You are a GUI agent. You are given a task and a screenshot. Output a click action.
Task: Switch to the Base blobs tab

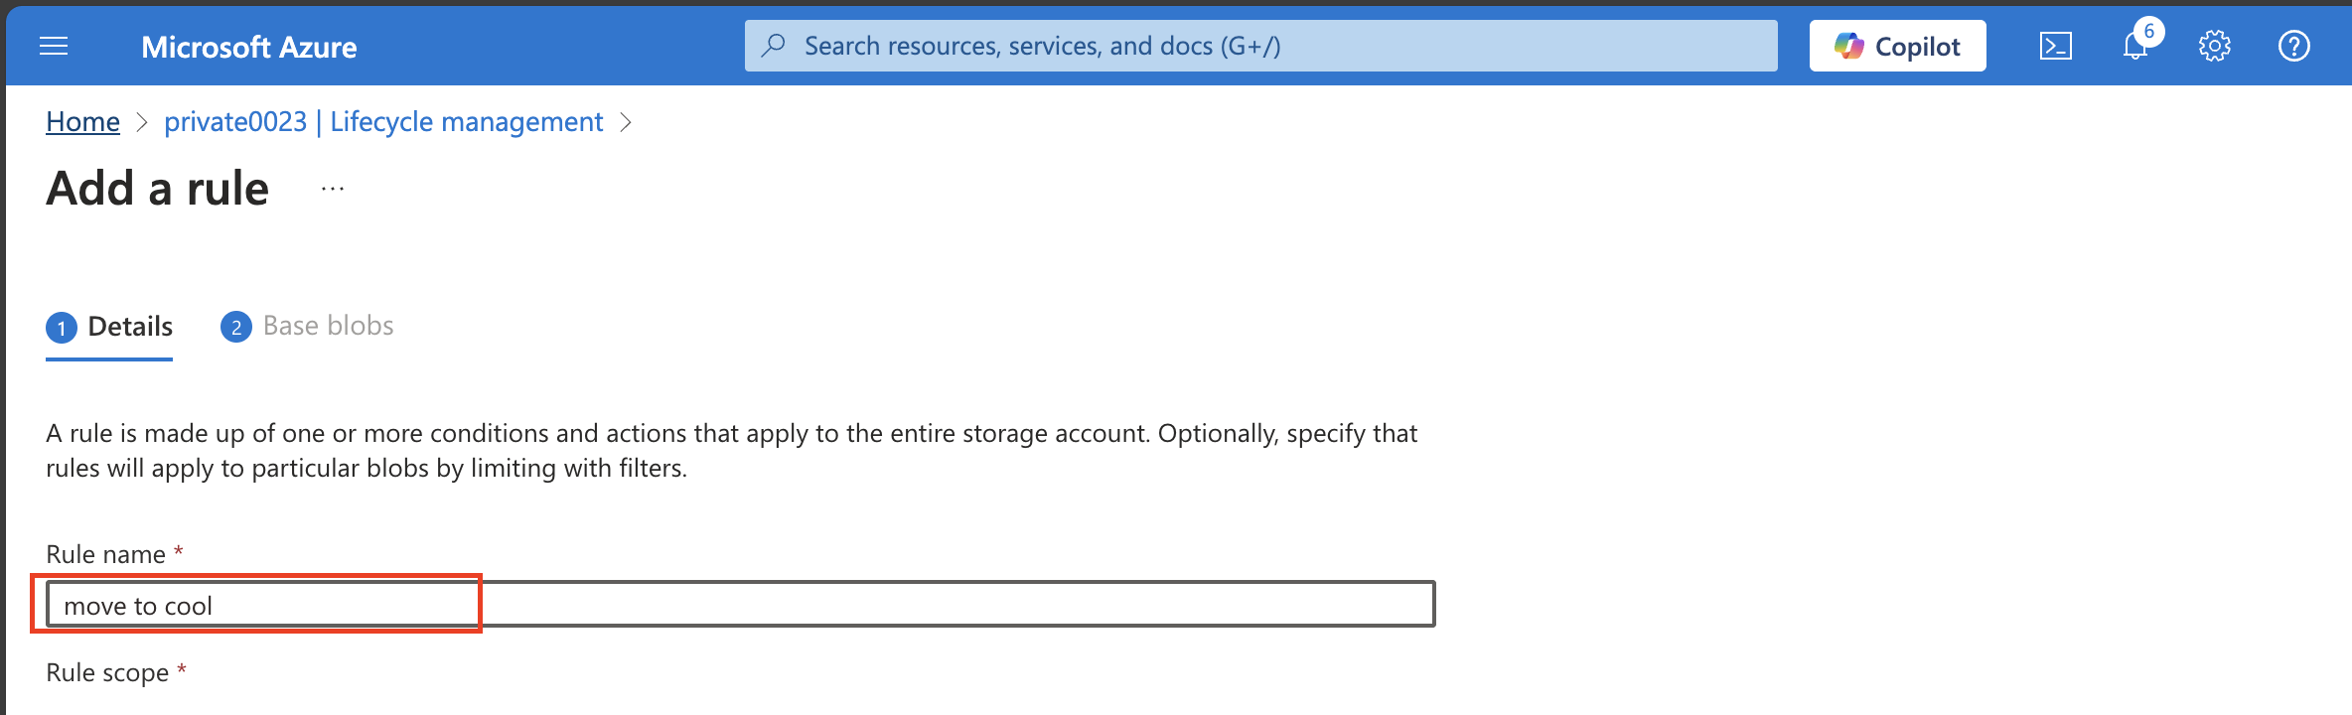coord(307,327)
